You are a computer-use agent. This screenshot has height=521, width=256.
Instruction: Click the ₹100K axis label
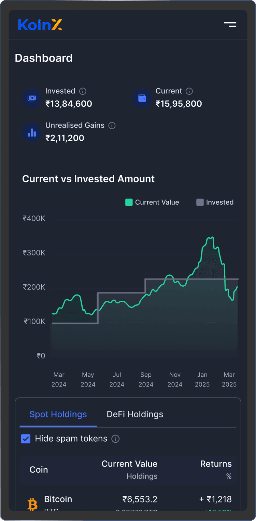click(x=34, y=322)
